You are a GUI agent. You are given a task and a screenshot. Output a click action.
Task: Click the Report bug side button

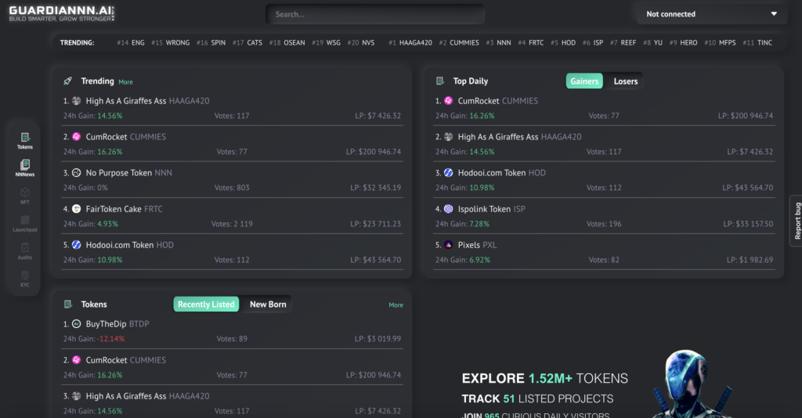pyautogui.click(x=797, y=221)
